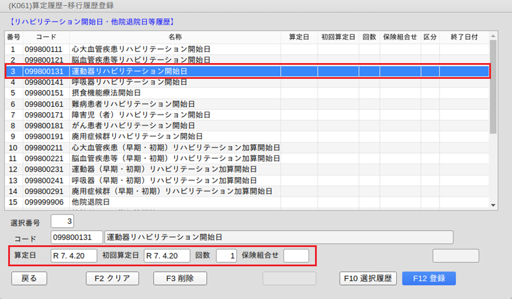Click the F2 クリア button
Image resolution: width=512 pixels, height=299 pixels.
[x=112, y=279]
